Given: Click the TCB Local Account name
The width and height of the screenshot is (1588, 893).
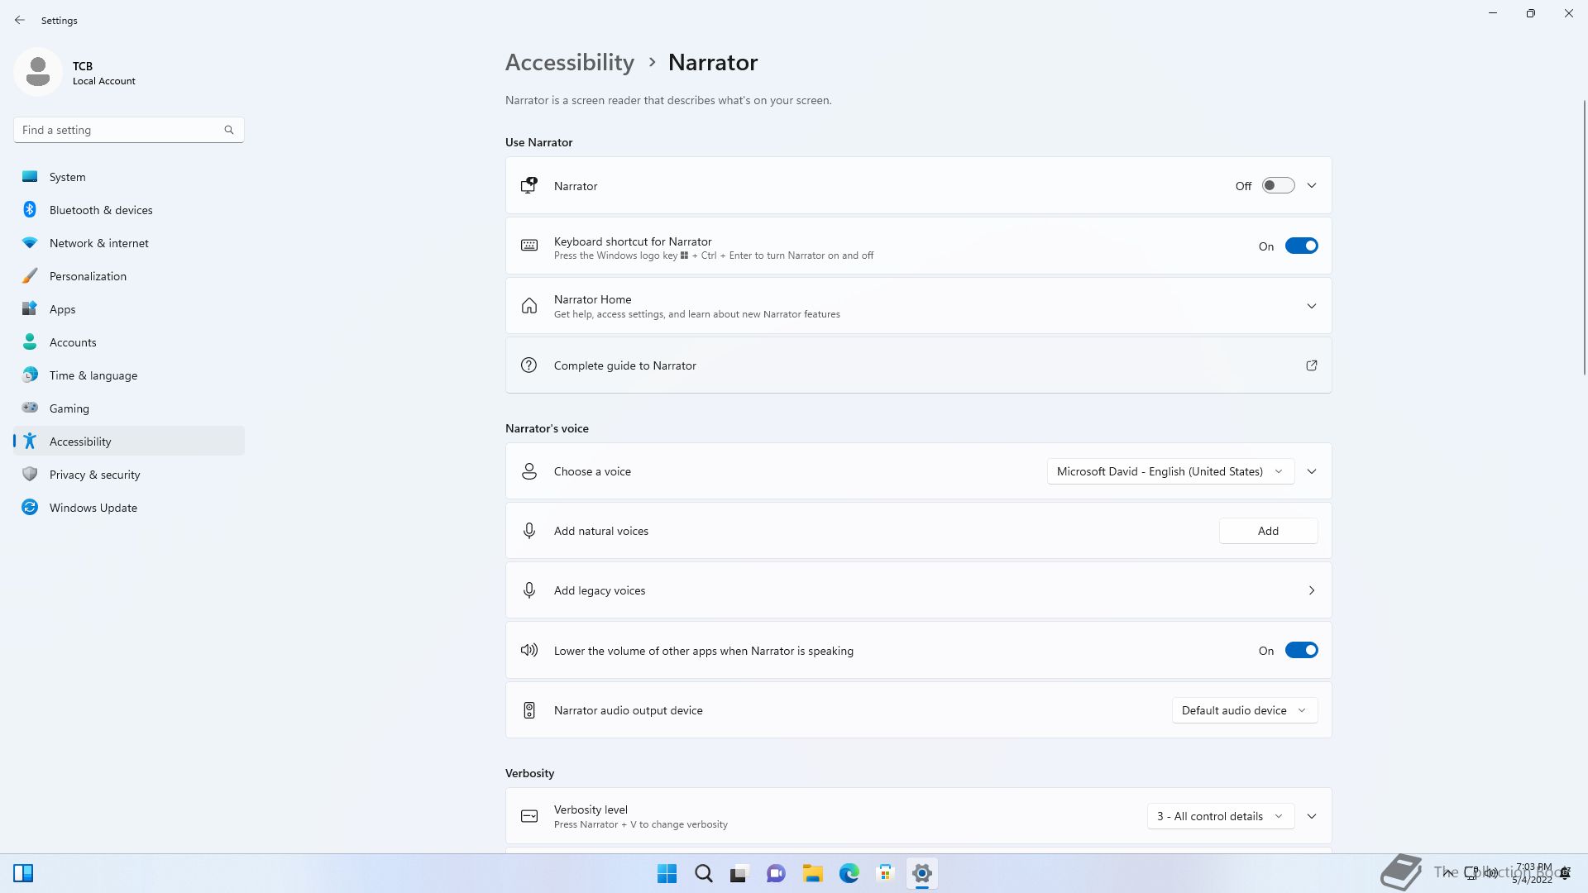Looking at the screenshot, I should point(103,73).
